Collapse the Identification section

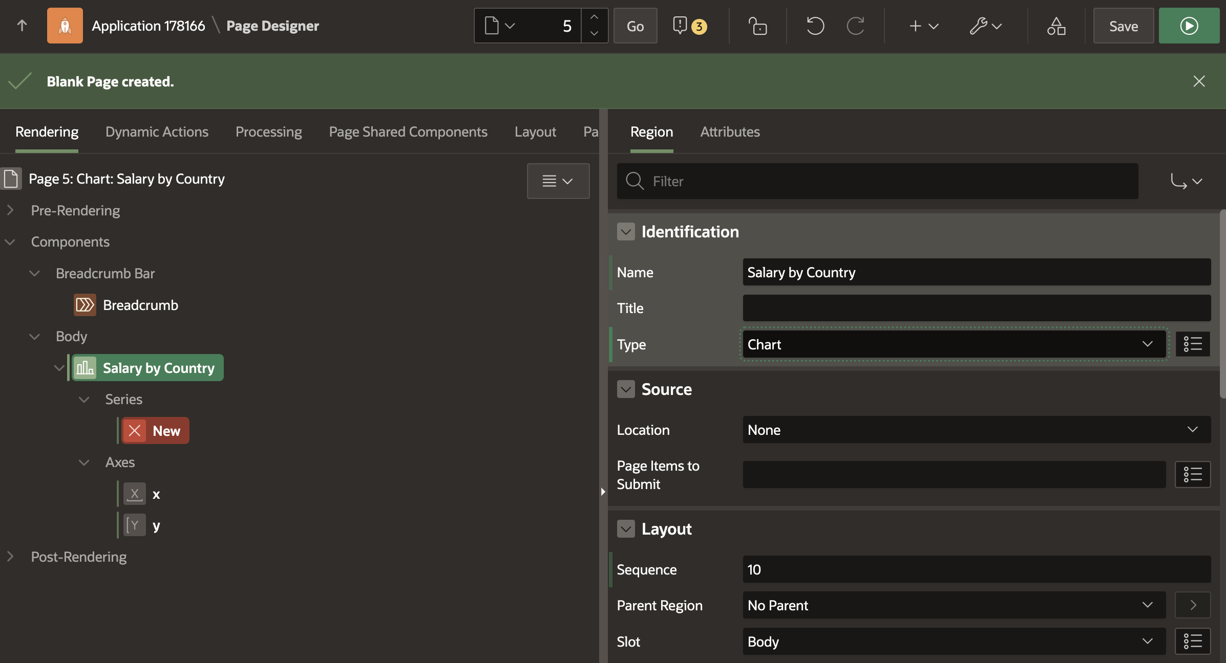coord(626,232)
